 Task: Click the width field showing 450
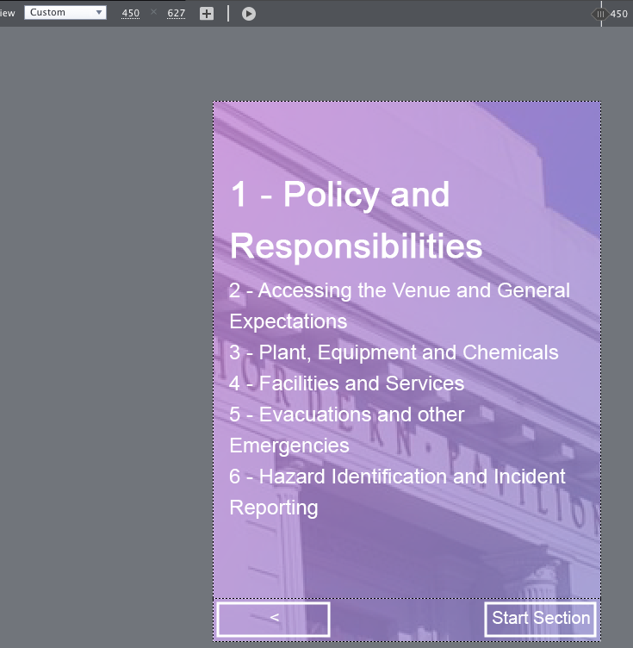[131, 14]
